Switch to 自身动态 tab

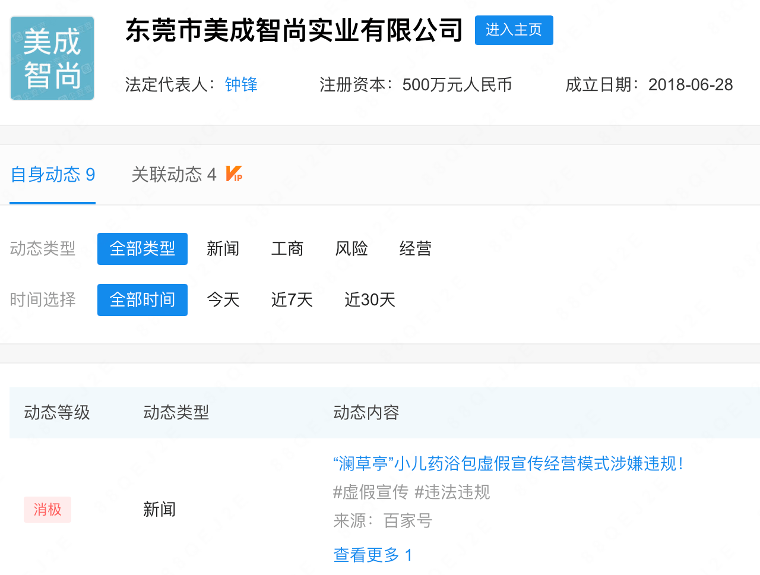tap(53, 175)
